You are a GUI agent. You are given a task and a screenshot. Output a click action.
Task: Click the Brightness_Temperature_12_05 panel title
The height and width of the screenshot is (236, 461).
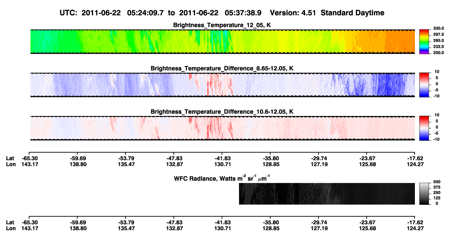pyautogui.click(x=222, y=25)
